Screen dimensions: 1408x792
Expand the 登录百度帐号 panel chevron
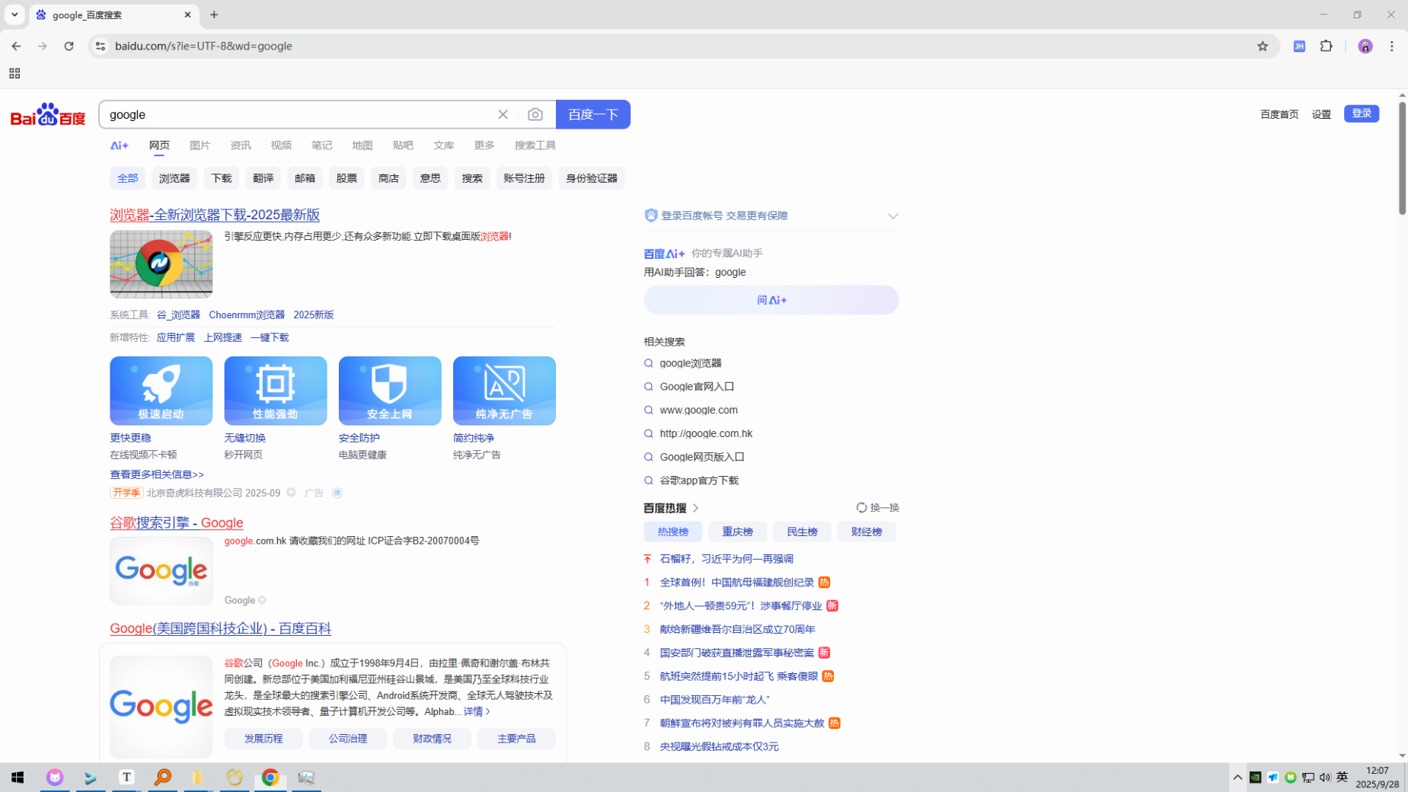click(x=892, y=216)
